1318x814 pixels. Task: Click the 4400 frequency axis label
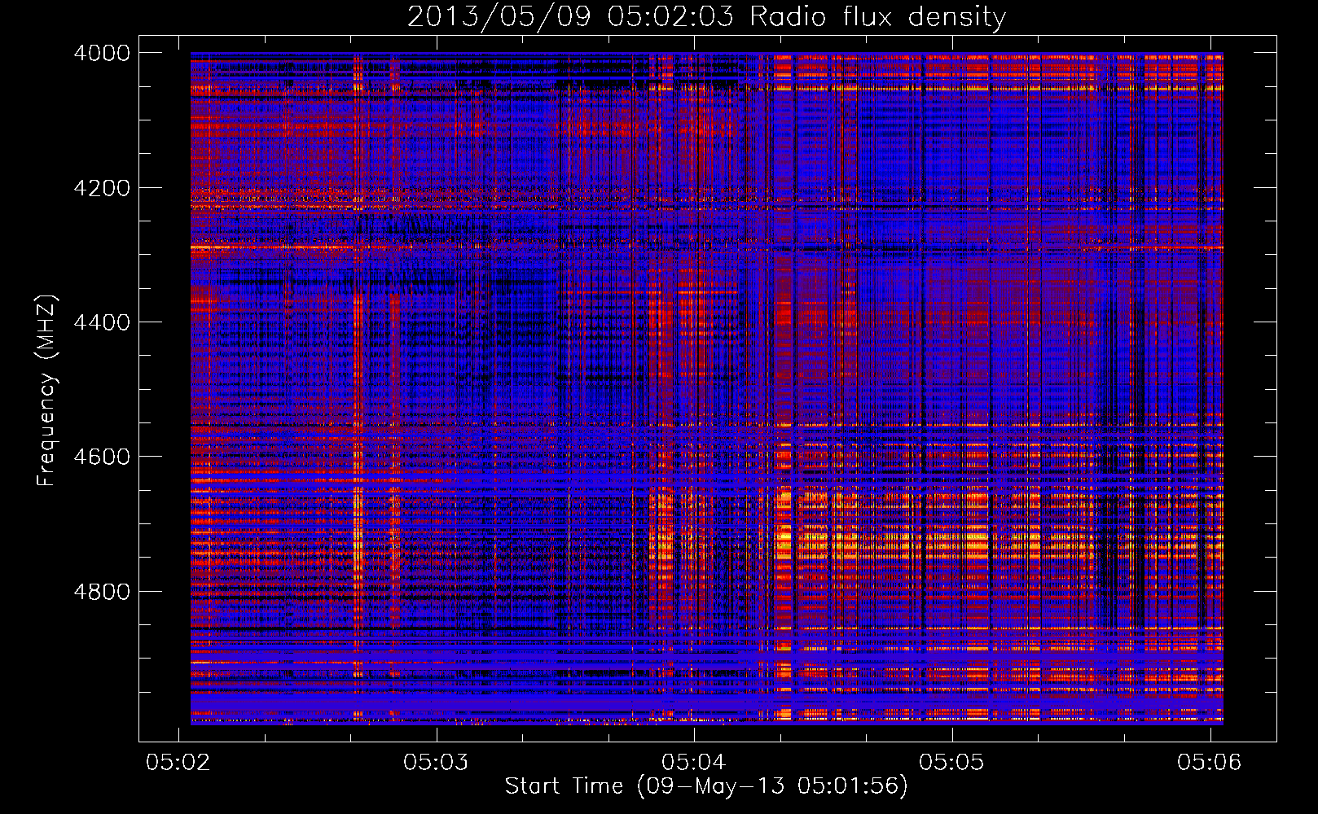tap(102, 322)
